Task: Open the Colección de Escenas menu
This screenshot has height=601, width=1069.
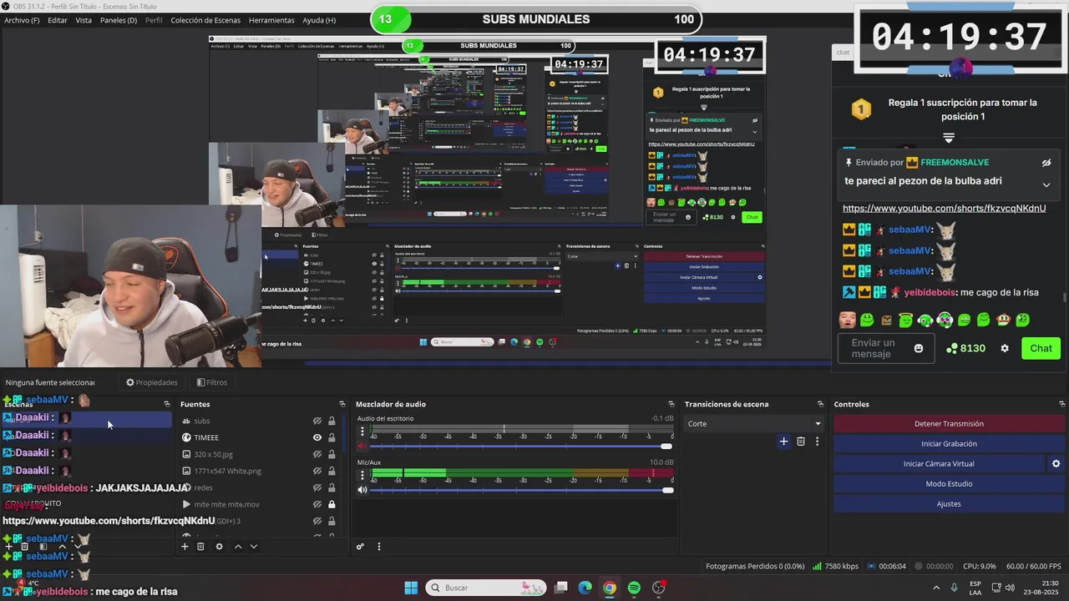Action: pyautogui.click(x=205, y=20)
